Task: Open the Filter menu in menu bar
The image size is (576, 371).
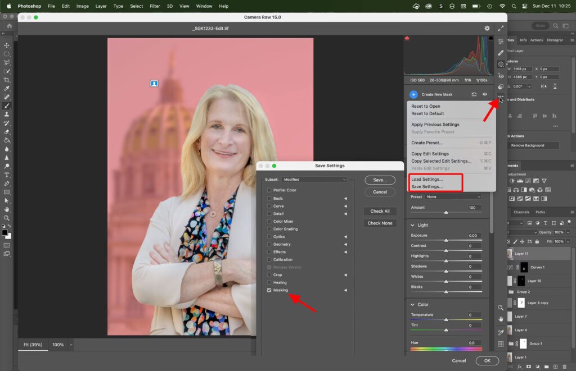Action: tap(155, 6)
